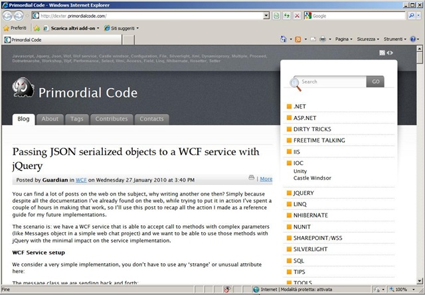Click the small printer icon beside More
This screenshot has width=425, height=295.
[x=251, y=178]
